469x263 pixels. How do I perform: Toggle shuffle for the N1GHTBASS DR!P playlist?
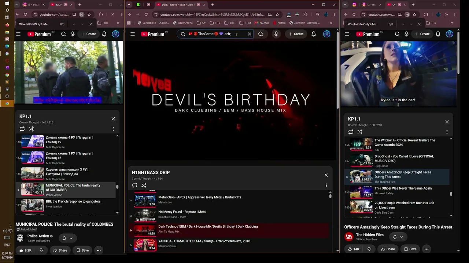point(144,186)
